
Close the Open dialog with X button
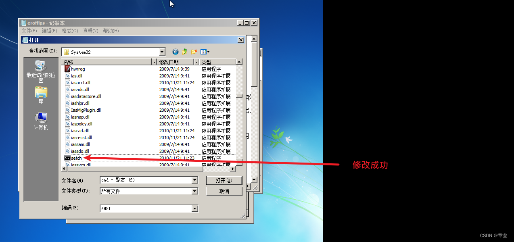[x=240, y=40]
